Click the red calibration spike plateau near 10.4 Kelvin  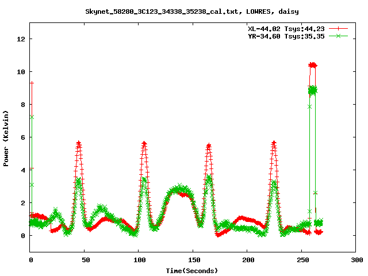(x=313, y=65)
